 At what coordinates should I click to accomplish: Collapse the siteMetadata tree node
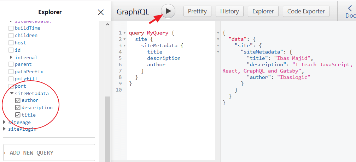pos(12,93)
